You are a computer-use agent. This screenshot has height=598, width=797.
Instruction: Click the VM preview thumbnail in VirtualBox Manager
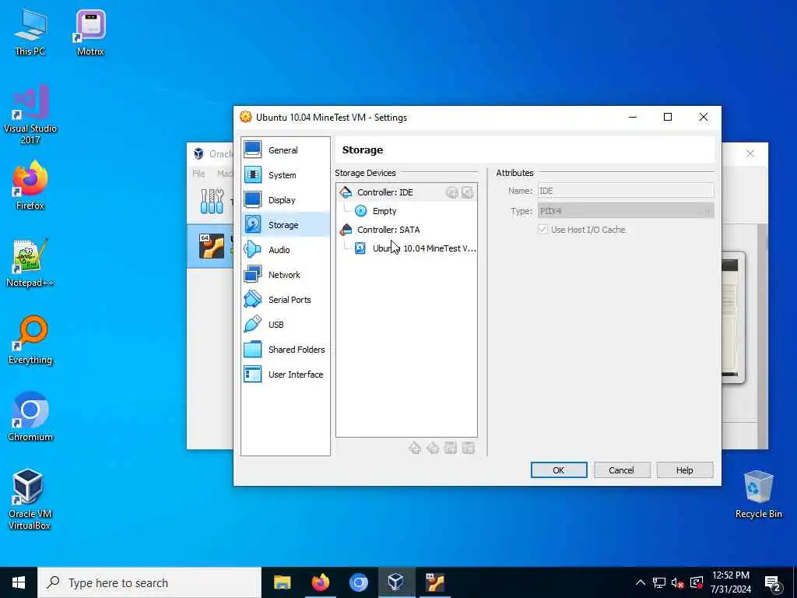733,318
